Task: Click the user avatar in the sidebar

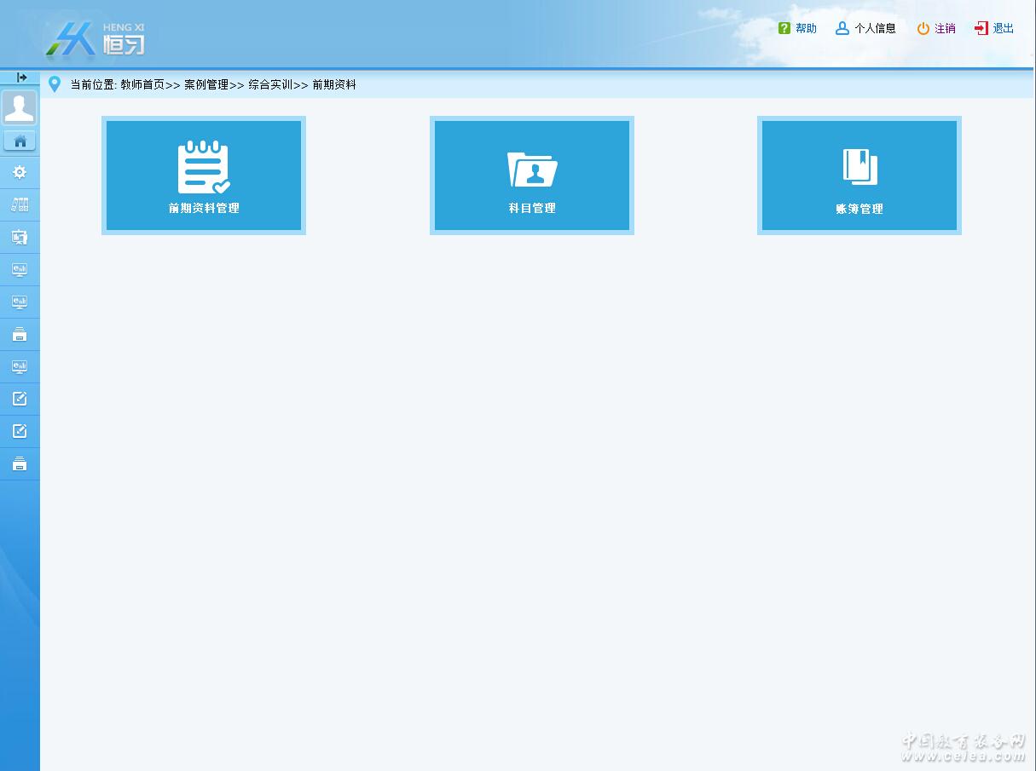Action: (20, 108)
